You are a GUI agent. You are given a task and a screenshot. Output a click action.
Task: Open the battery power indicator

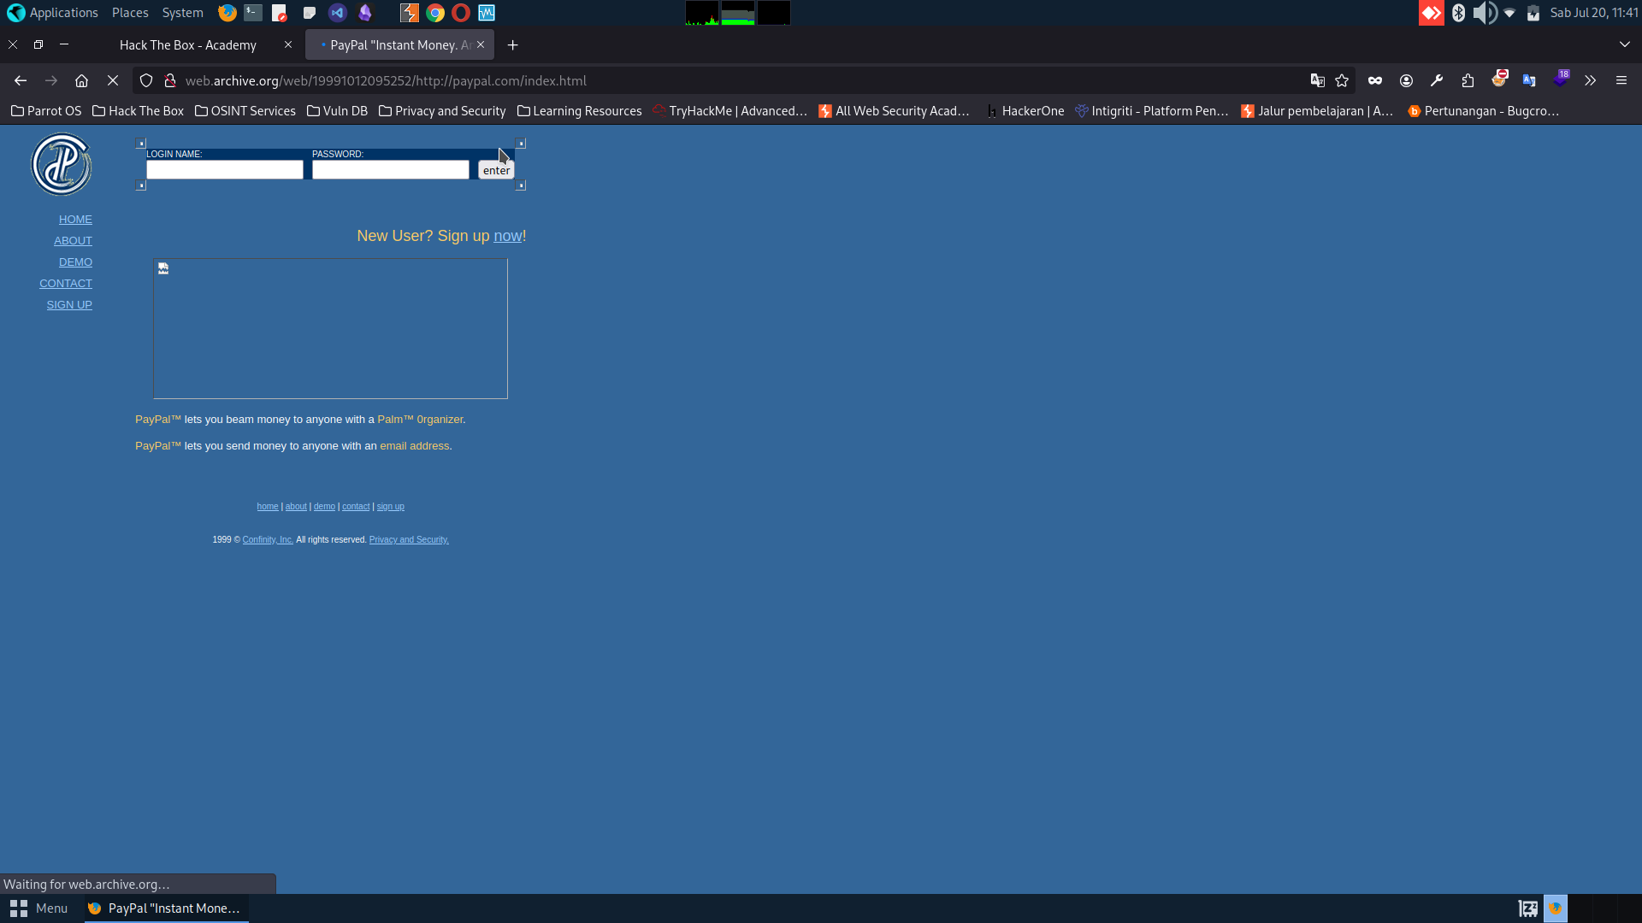[1533, 13]
